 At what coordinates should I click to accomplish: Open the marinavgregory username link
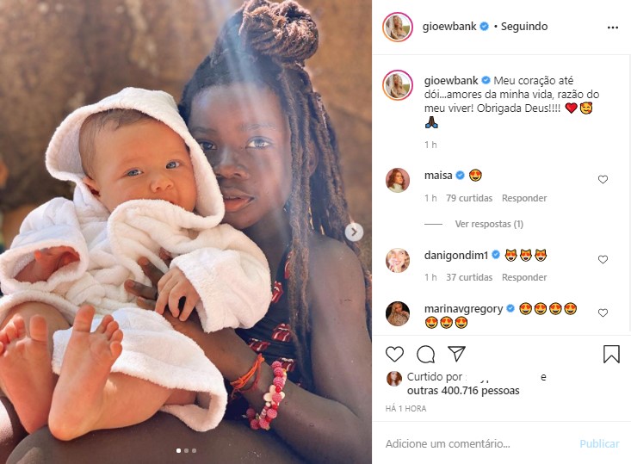point(464,309)
